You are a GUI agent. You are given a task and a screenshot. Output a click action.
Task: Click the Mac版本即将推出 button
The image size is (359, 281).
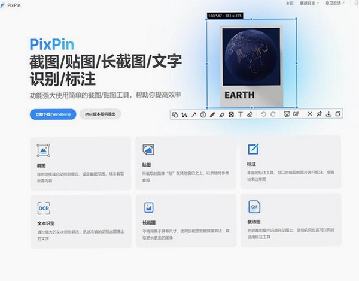point(101,114)
